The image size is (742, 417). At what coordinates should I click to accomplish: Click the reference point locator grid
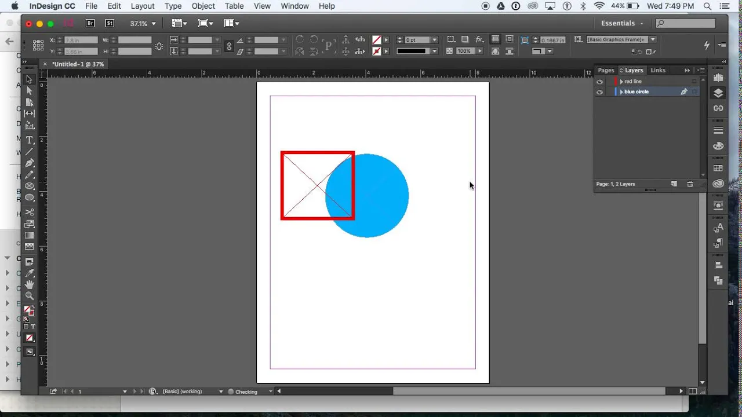coord(38,45)
